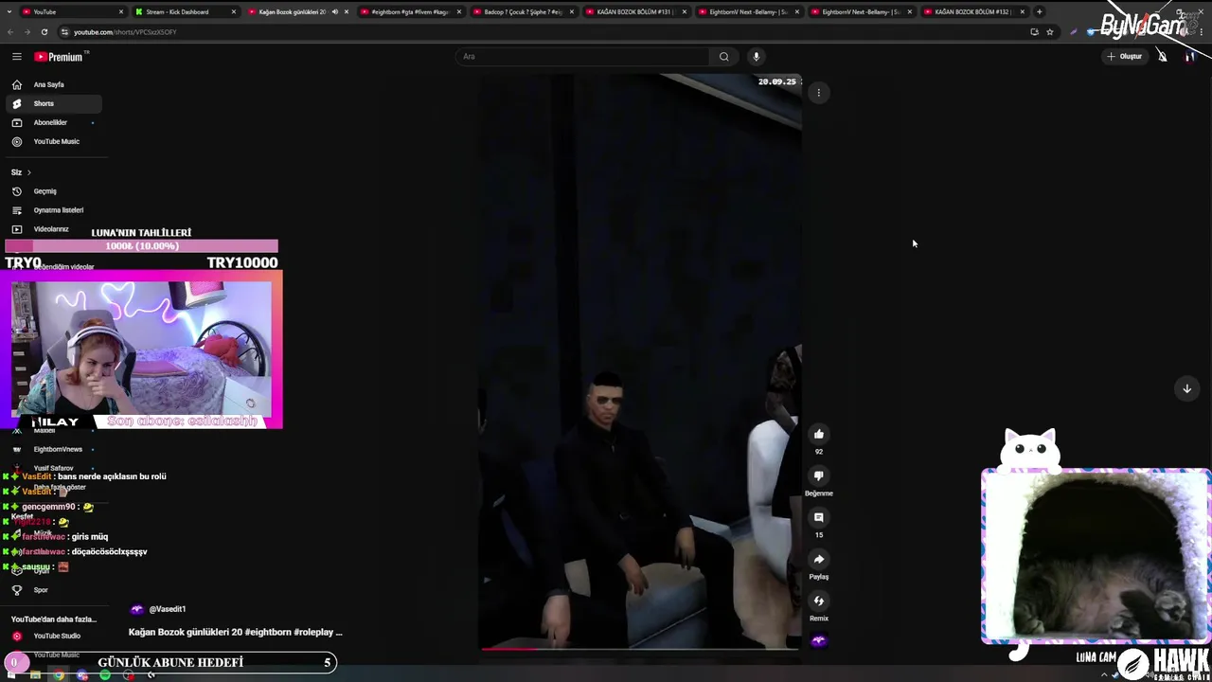Viewport: 1212px width, 682px height.
Task: Like the Short with thumbs up
Action: coord(819,434)
